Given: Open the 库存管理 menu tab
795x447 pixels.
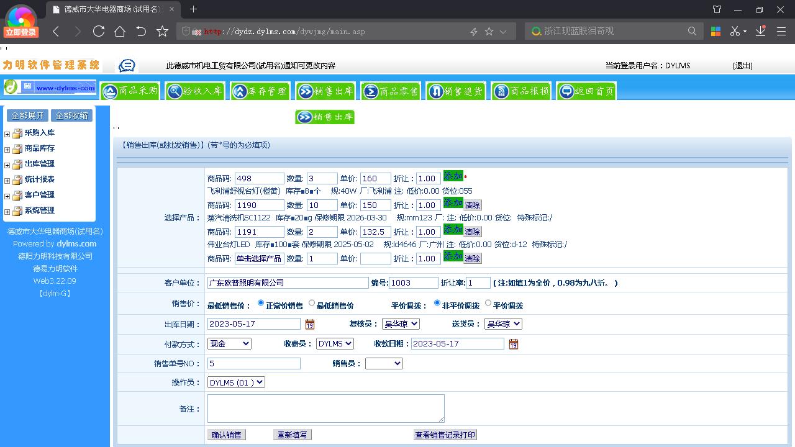Looking at the screenshot, I should tap(261, 91).
